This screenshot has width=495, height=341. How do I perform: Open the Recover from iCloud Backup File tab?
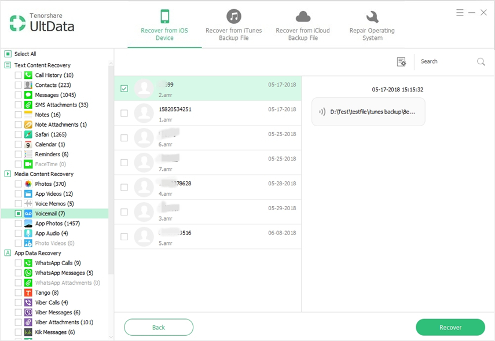pyautogui.click(x=304, y=25)
